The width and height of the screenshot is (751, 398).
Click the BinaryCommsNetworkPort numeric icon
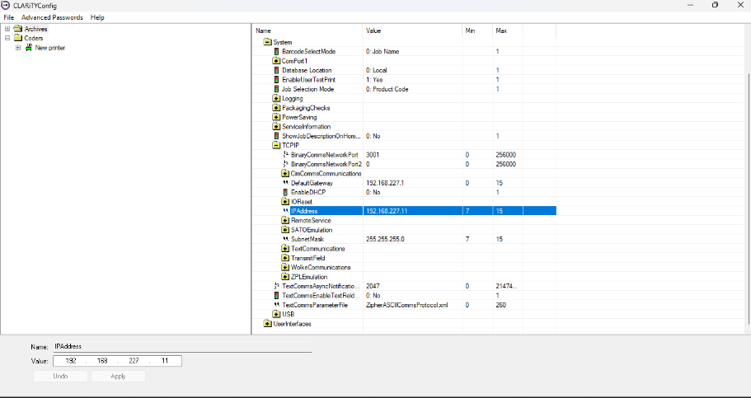point(285,154)
